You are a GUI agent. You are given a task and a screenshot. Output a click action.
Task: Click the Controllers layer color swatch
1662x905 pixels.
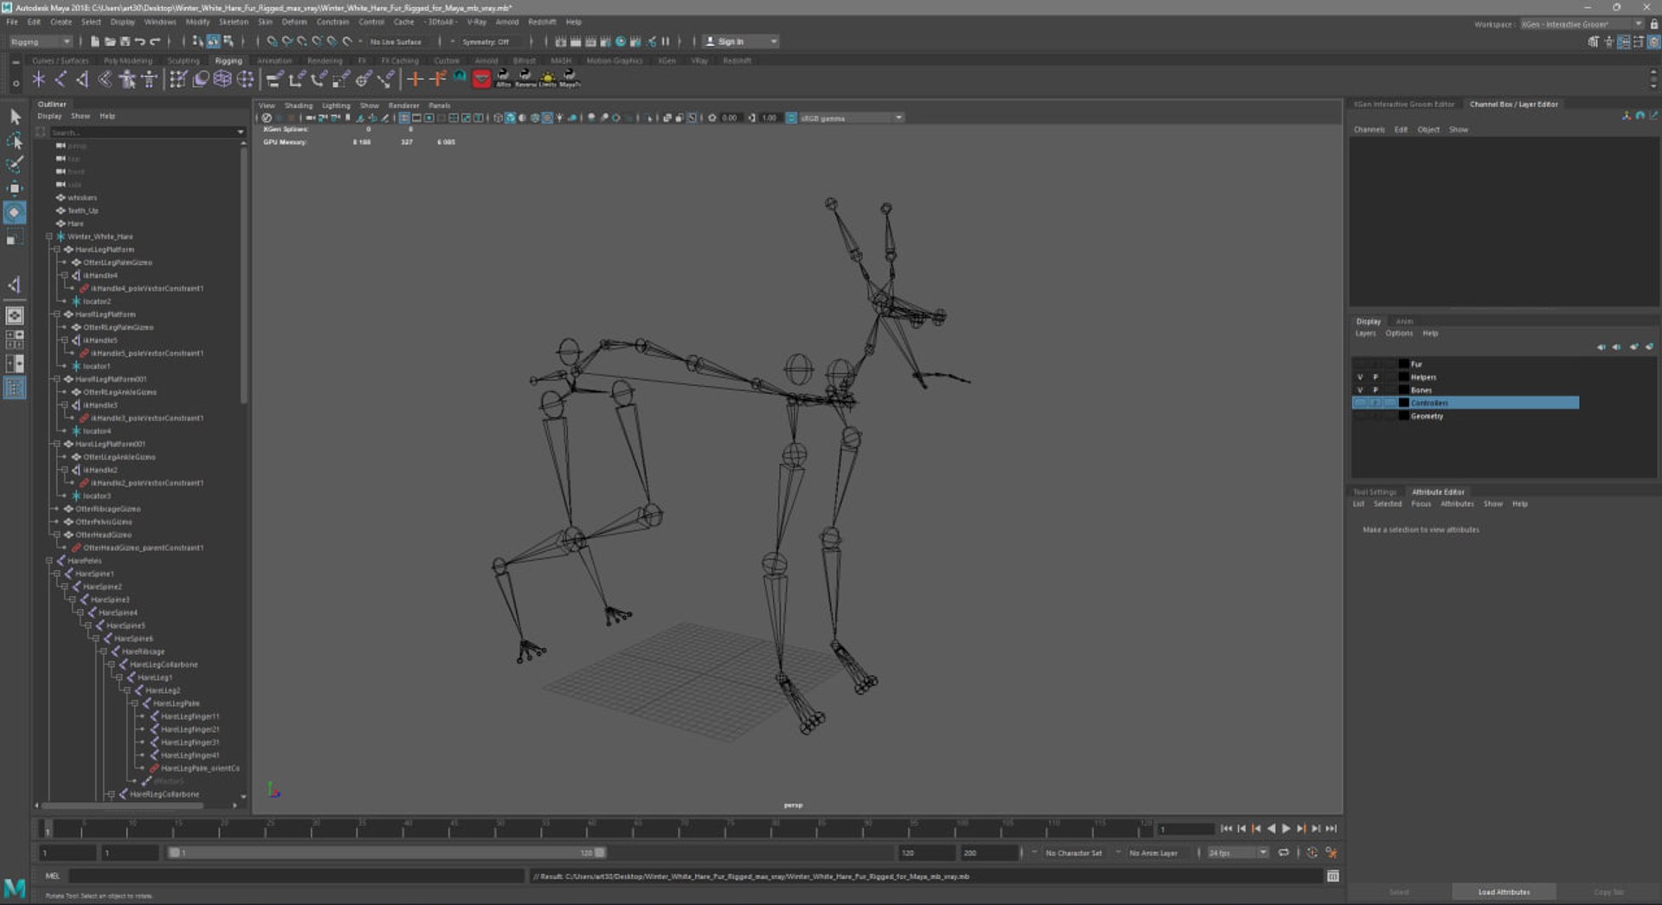click(x=1404, y=403)
